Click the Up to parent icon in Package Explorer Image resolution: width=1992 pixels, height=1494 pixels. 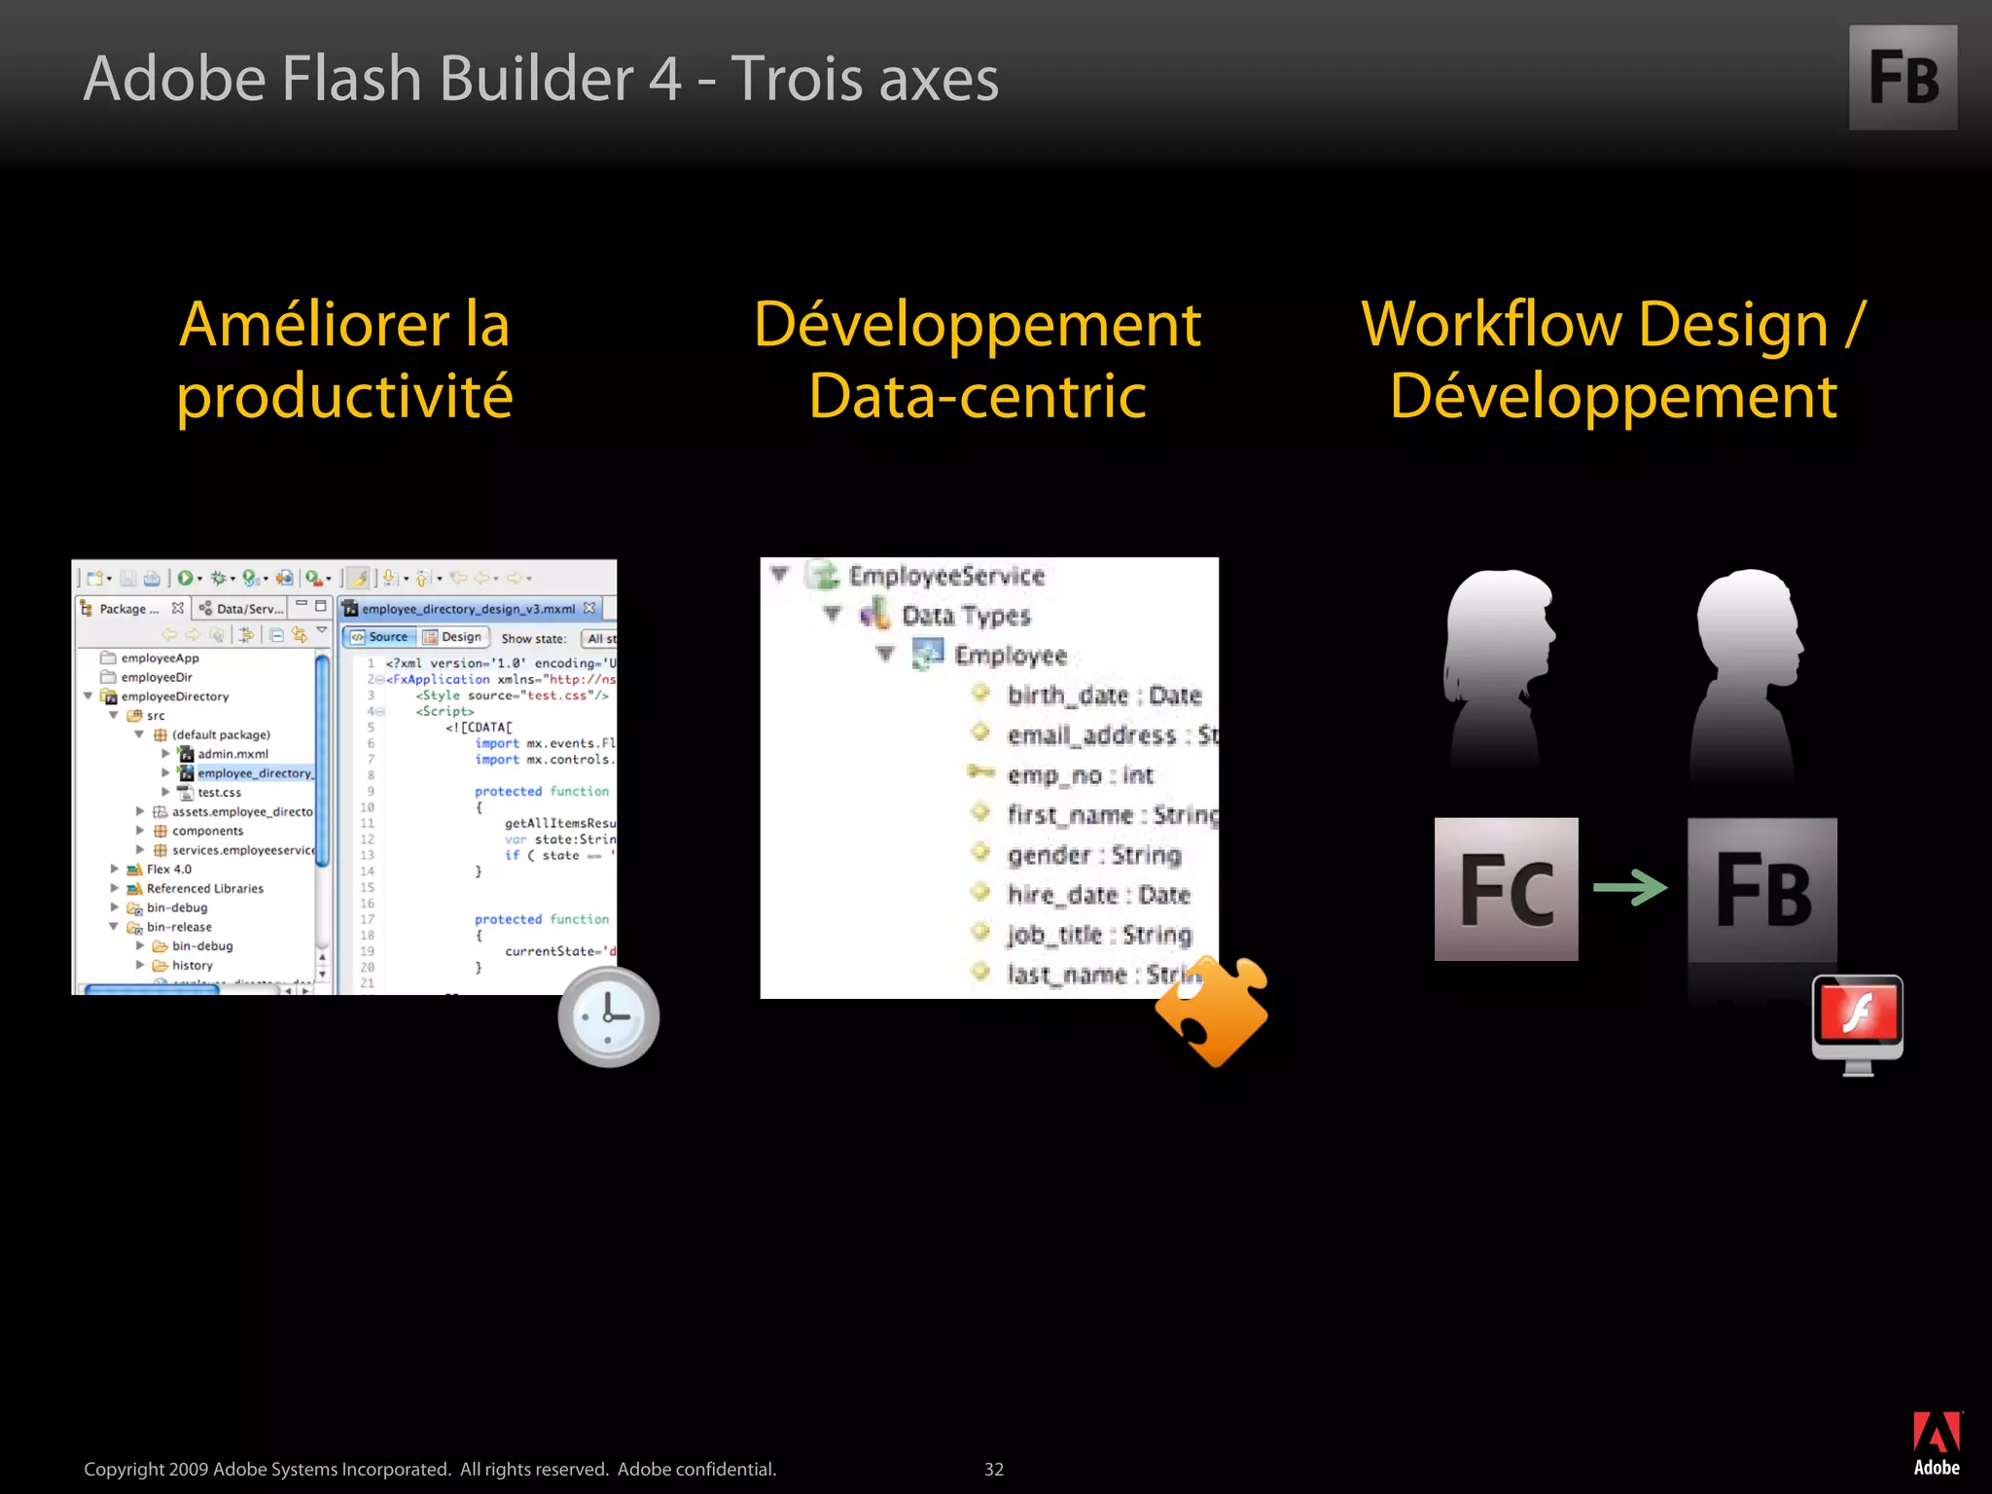217,635
